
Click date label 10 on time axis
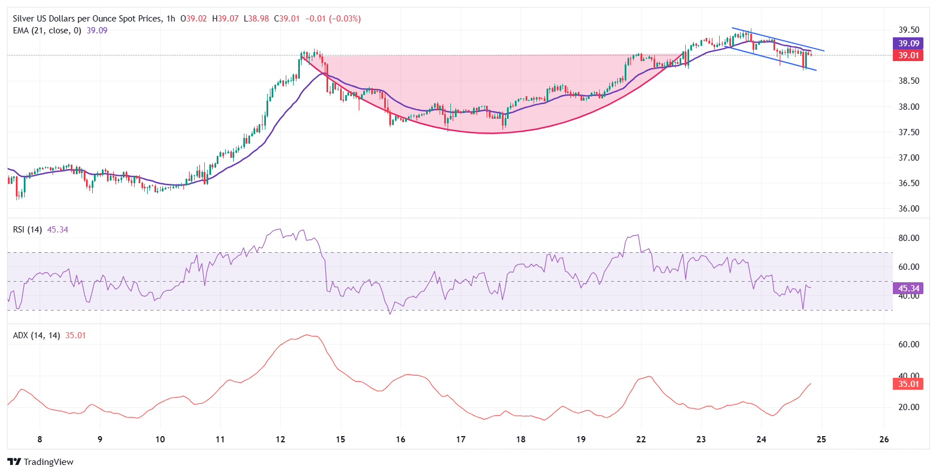tap(160, 439)
